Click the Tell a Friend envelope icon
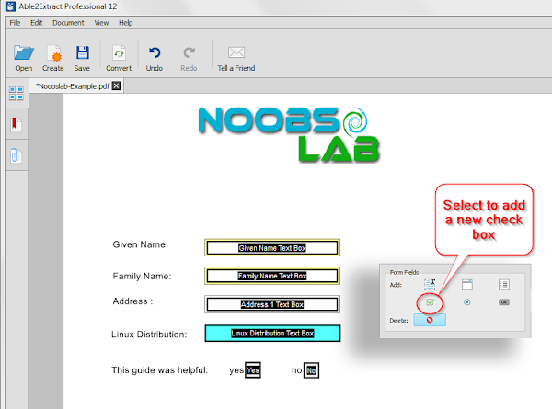 pos(236,52)
